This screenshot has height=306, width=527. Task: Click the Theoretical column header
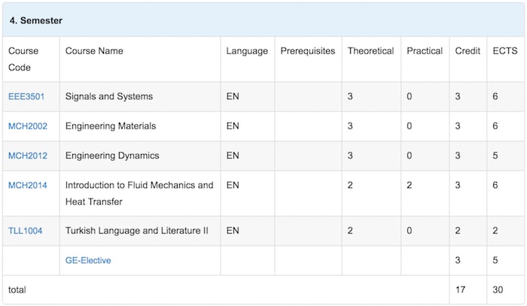[x=370, y=51]
